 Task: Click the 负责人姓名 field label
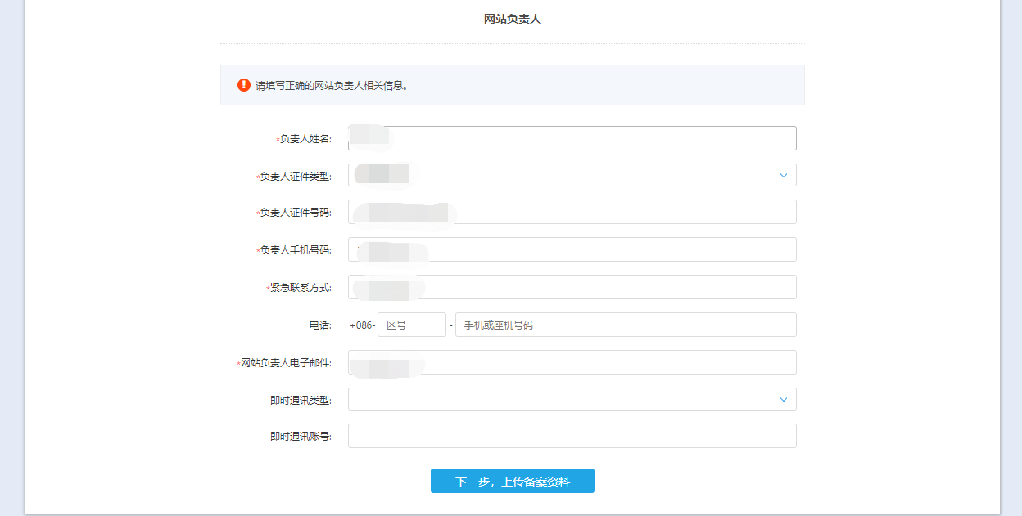305,139
